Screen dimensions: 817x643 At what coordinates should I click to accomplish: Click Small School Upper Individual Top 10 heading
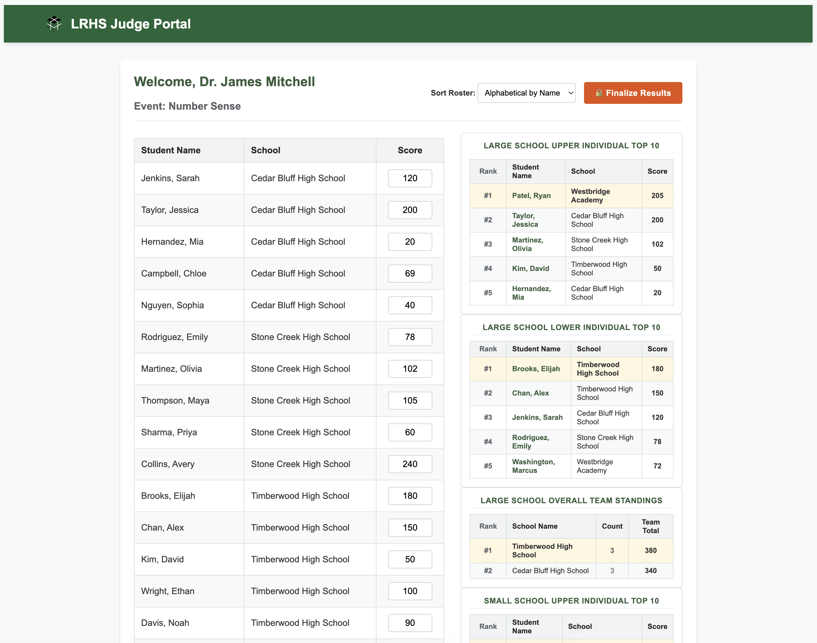[x=571, y=600]
